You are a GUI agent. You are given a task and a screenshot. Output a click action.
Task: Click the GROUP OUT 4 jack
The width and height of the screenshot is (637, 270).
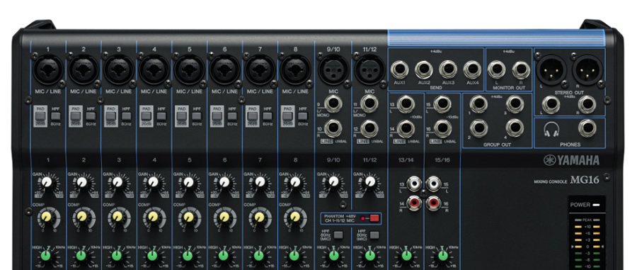[x=515, y=128]
